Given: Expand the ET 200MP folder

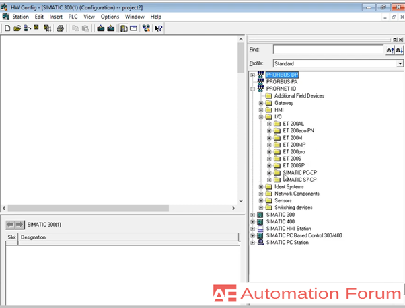Looking at the screenshot, I should click(x=269, y=145).
